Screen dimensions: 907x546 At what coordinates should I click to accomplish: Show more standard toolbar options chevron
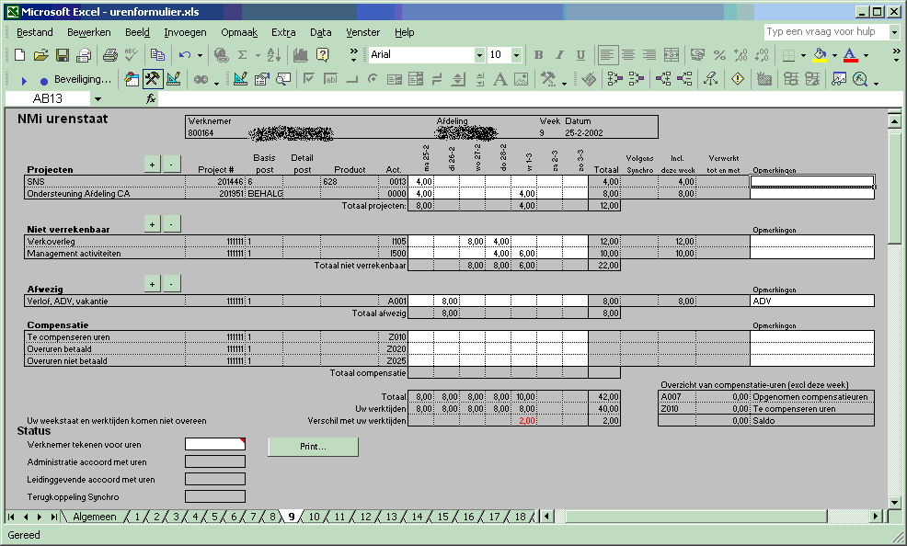[x=353, y=55]
